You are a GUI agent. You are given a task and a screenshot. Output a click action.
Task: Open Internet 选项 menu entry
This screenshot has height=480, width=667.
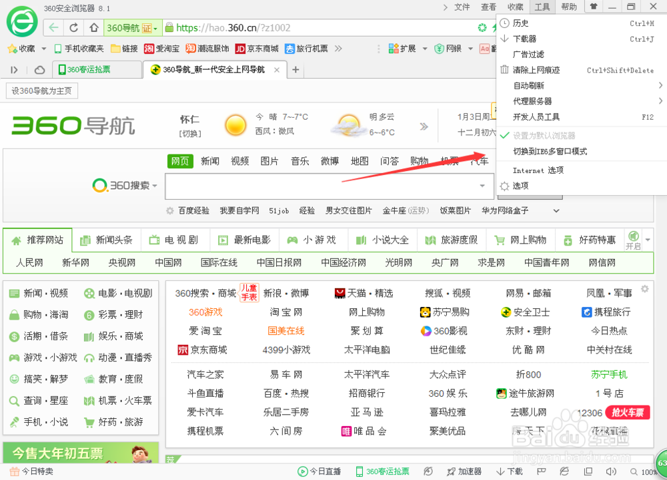point(582,170)
